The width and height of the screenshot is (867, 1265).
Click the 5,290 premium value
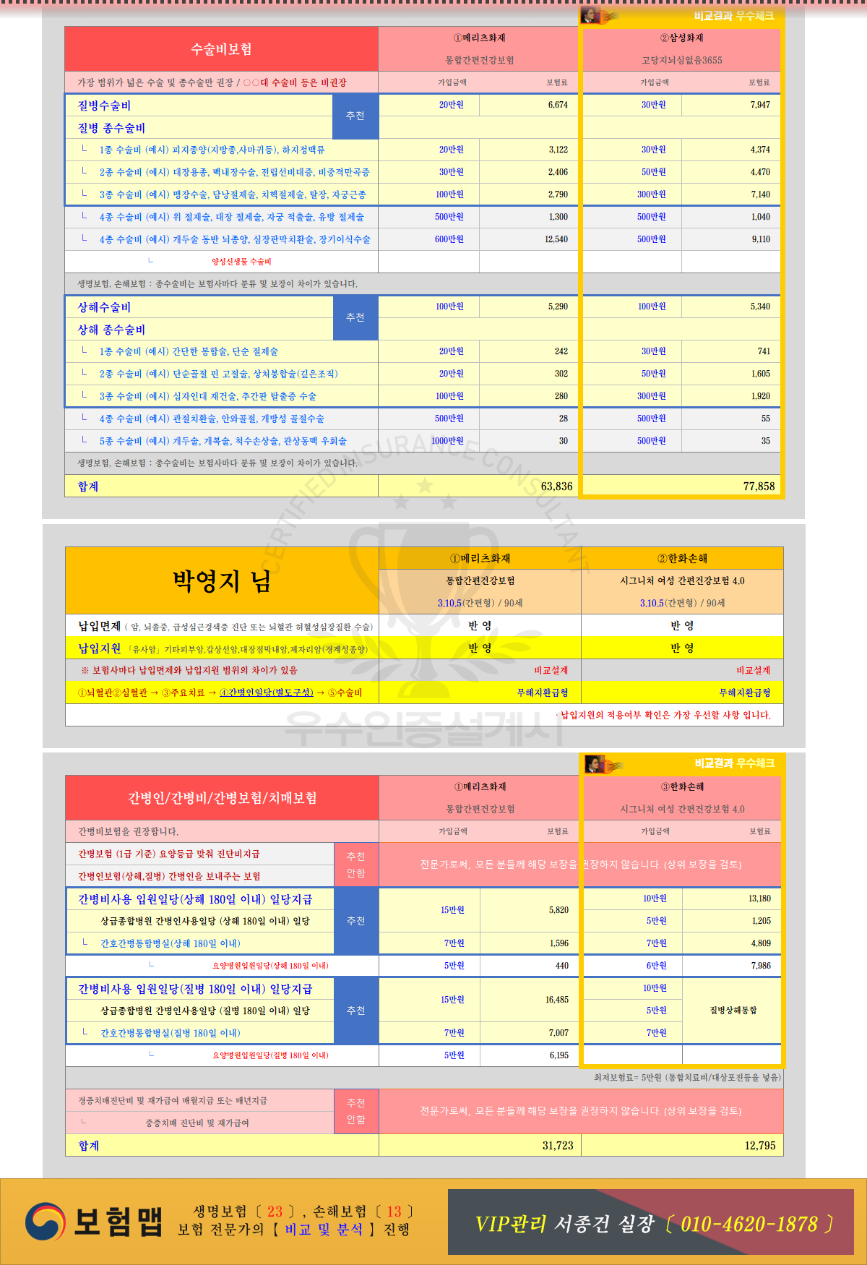coord(558,306)
